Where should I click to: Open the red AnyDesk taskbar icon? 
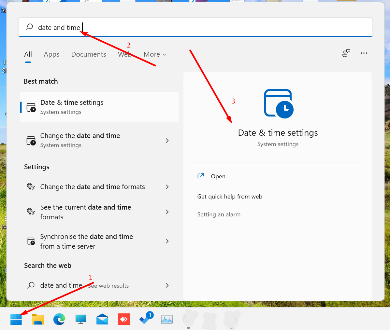(x=124, y=319)
